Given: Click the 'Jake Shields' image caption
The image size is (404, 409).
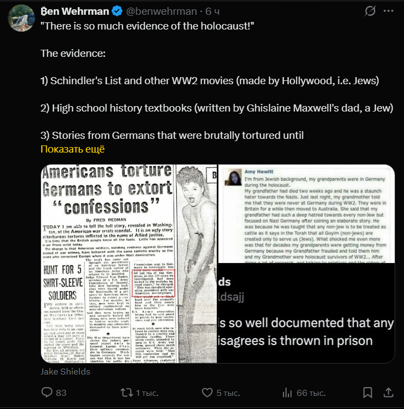Looking at the screenshot, I should tap(65, 371).
